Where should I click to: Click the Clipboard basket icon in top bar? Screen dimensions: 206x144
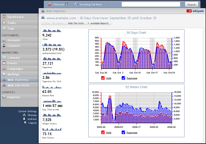[49, 4]
